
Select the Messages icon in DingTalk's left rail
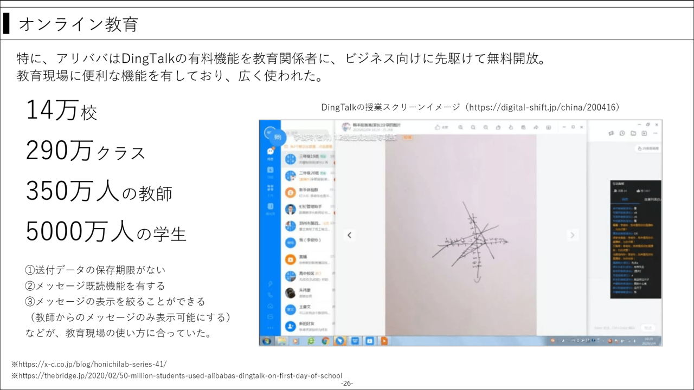[x=268, y=151]
